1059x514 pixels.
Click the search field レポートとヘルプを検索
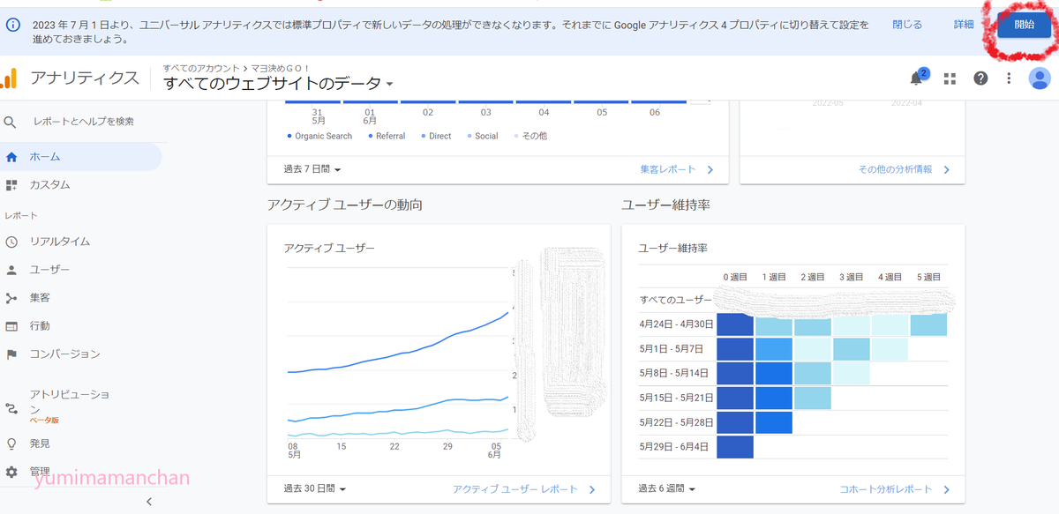tap(84, 122)
